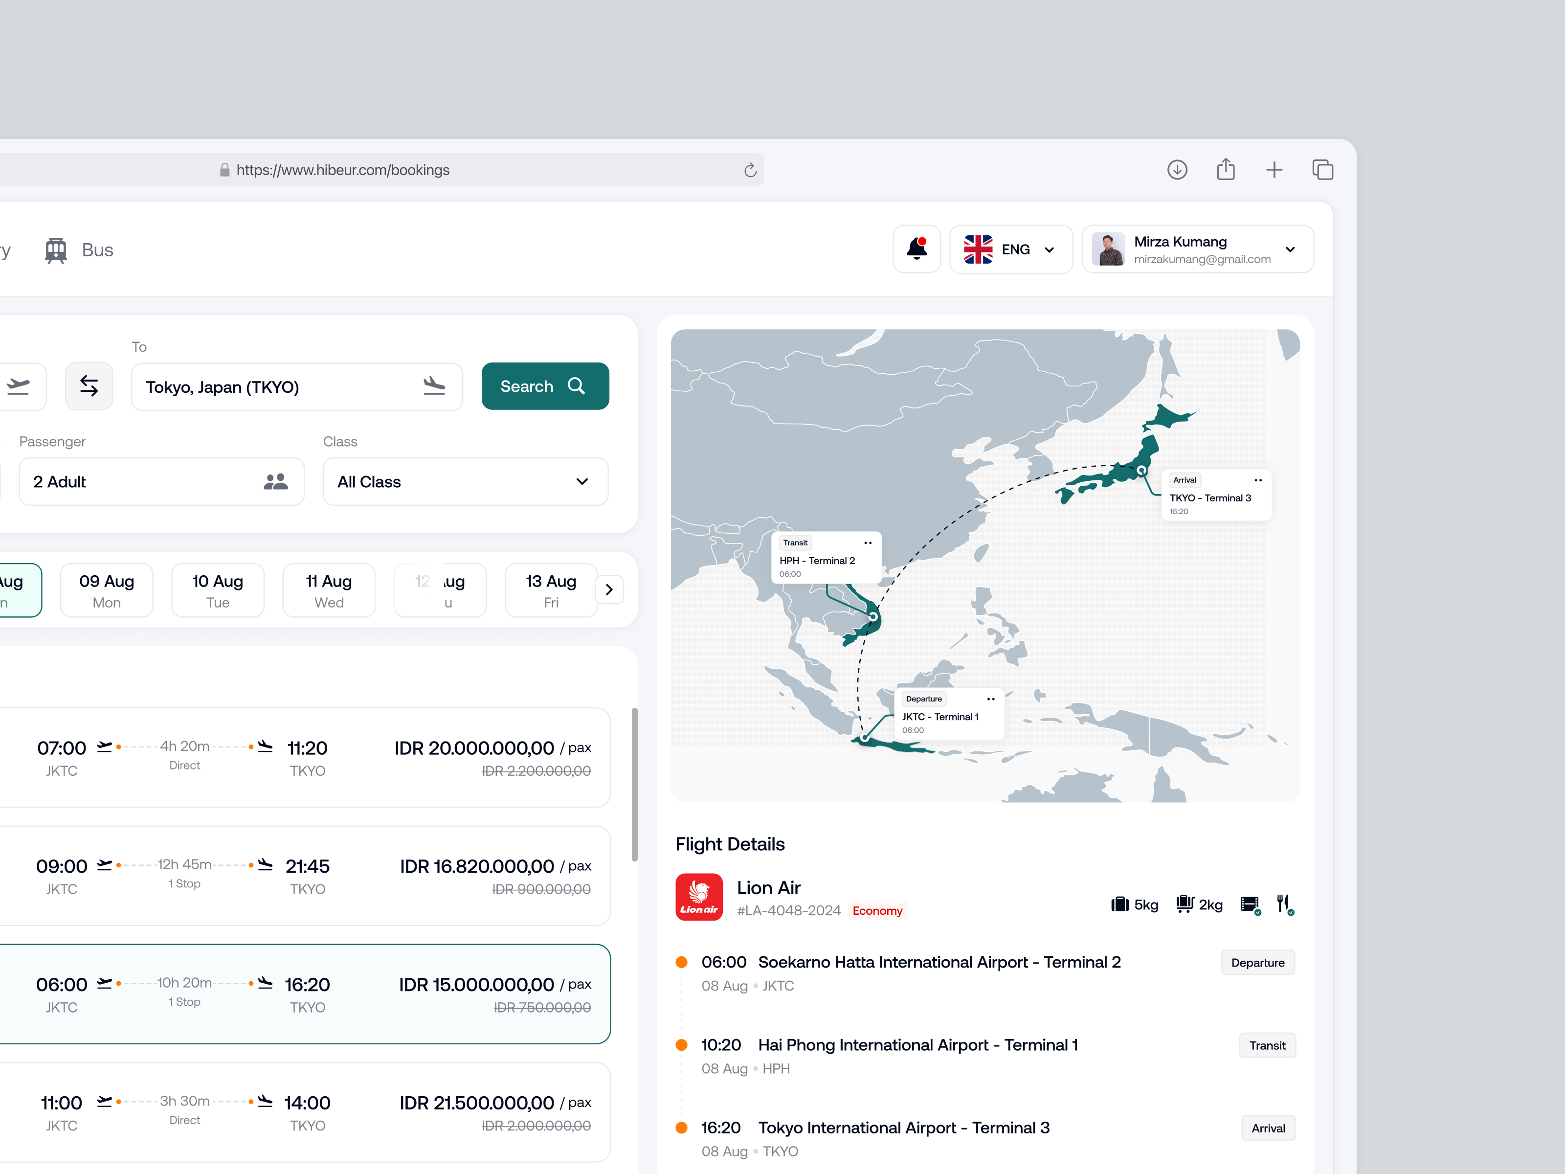Show tab overview icon in browser
The image size is (1565, 1174).
(x=1322, y=170)
